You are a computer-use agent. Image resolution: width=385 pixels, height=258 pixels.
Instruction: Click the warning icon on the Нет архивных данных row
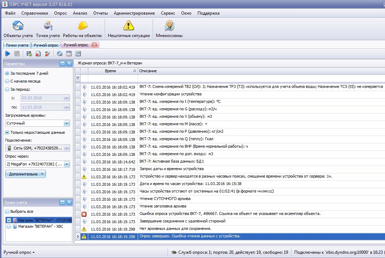click(84, 229)
